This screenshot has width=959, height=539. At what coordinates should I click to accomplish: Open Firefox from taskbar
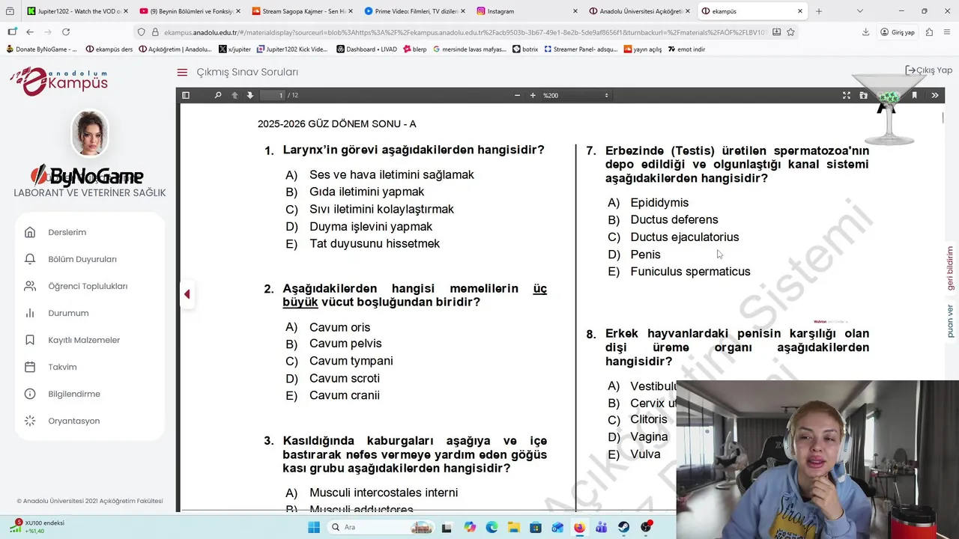pos(579,527)
